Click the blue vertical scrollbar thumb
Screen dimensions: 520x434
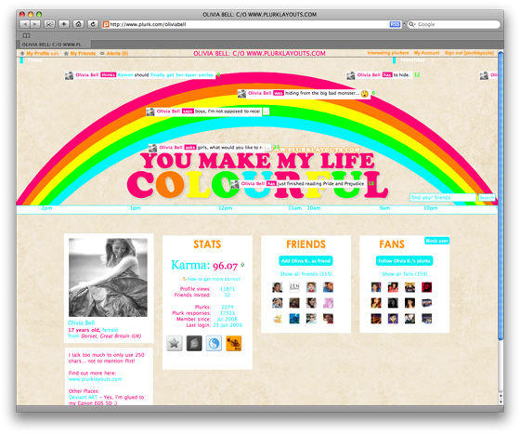[x=500, y=196]
